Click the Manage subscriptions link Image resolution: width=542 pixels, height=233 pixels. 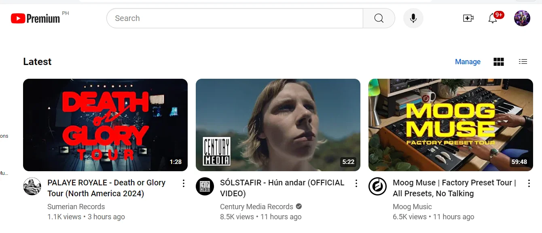[468, 62]
